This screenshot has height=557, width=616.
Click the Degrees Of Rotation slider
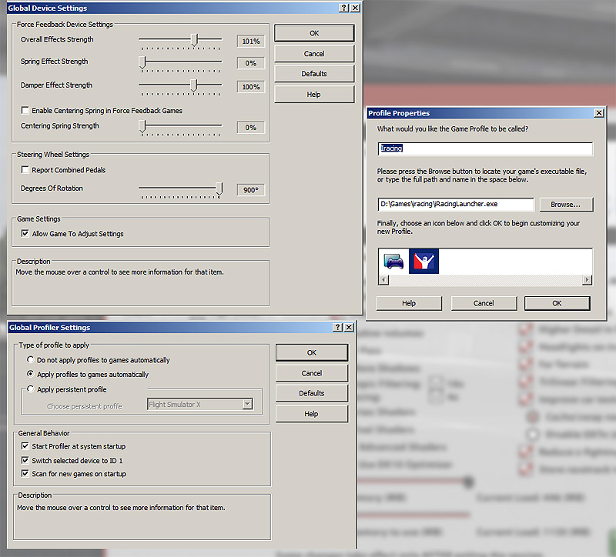click(x=219, y=188)
